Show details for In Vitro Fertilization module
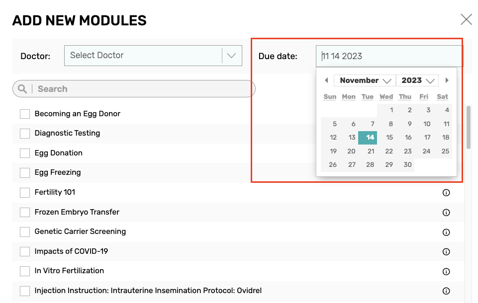This screenshot has width=478, height=303. coord(446,271)
